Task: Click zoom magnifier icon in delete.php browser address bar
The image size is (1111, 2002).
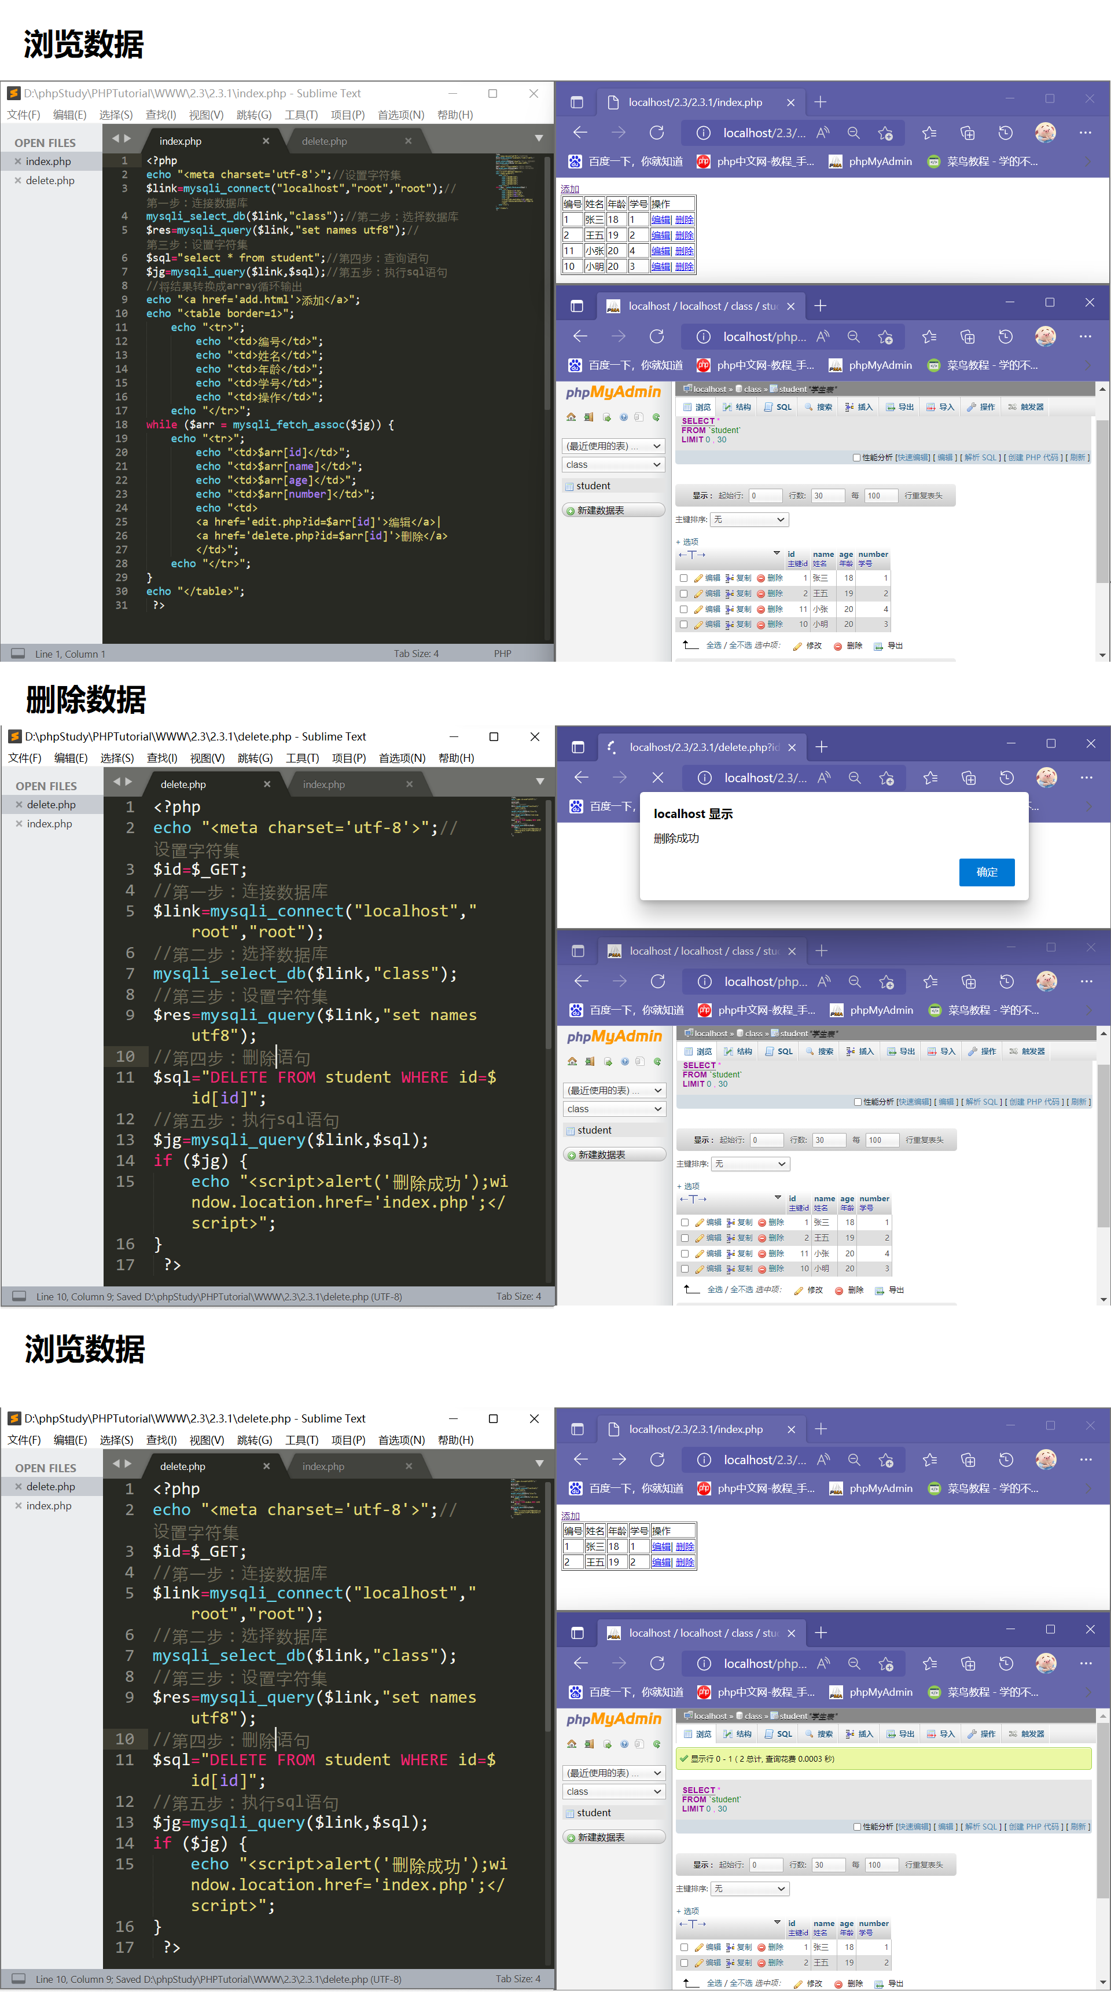Action: 855,778
